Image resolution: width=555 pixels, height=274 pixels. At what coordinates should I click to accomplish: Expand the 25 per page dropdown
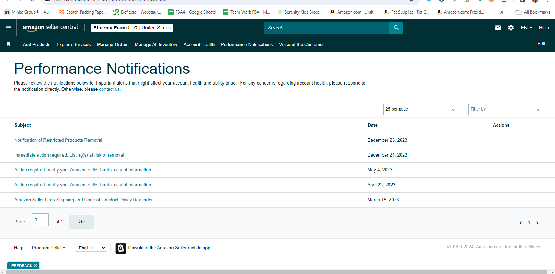(x=420, y=109)
